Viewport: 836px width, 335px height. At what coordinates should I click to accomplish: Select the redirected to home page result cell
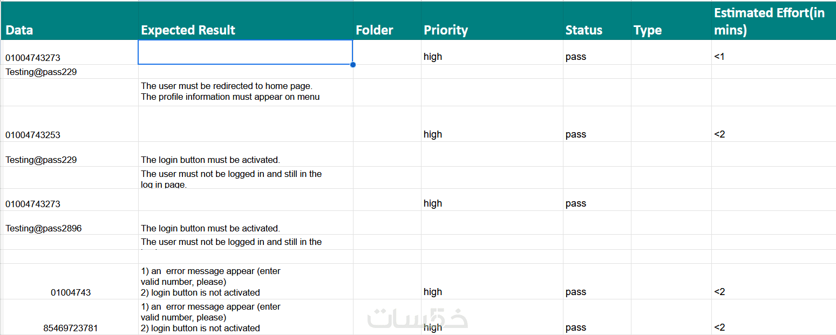click(230, 92)
